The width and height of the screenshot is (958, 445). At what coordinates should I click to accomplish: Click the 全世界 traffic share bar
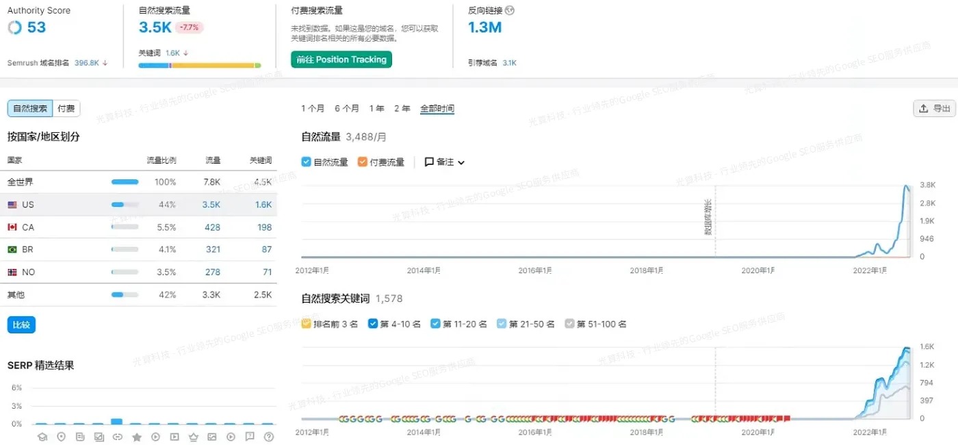(x=125, y=182)
